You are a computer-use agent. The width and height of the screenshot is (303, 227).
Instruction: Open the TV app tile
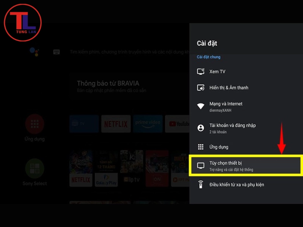[x=83, y=124]
